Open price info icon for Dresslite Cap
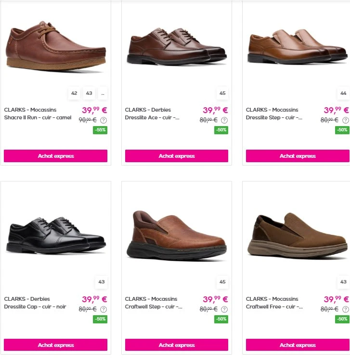 coord(104,309)
